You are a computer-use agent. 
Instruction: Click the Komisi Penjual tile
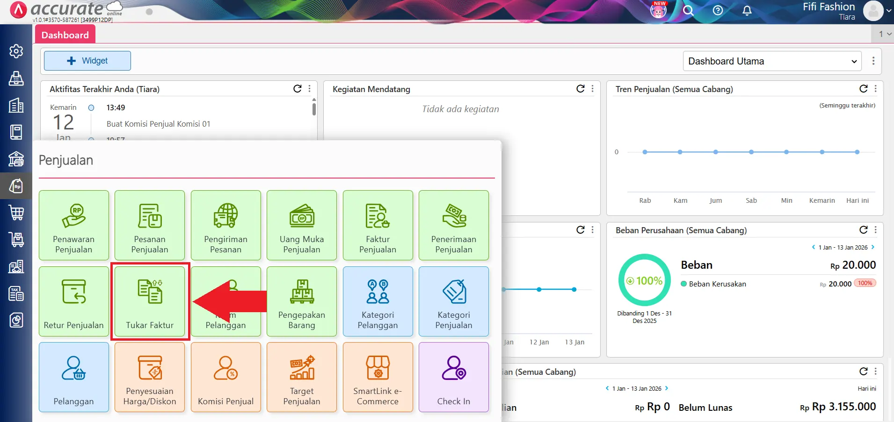[x=225, y=377]
